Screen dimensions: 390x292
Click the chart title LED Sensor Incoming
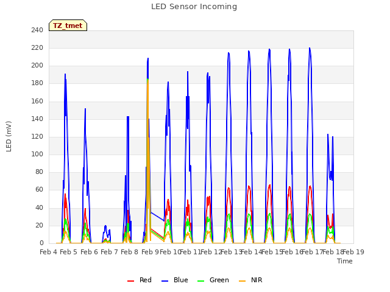[194, 7]
